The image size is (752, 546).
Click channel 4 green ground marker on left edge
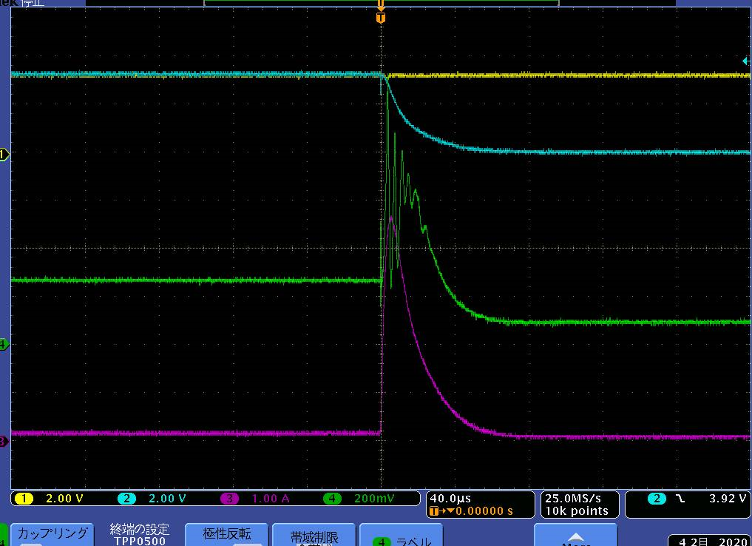4,344
